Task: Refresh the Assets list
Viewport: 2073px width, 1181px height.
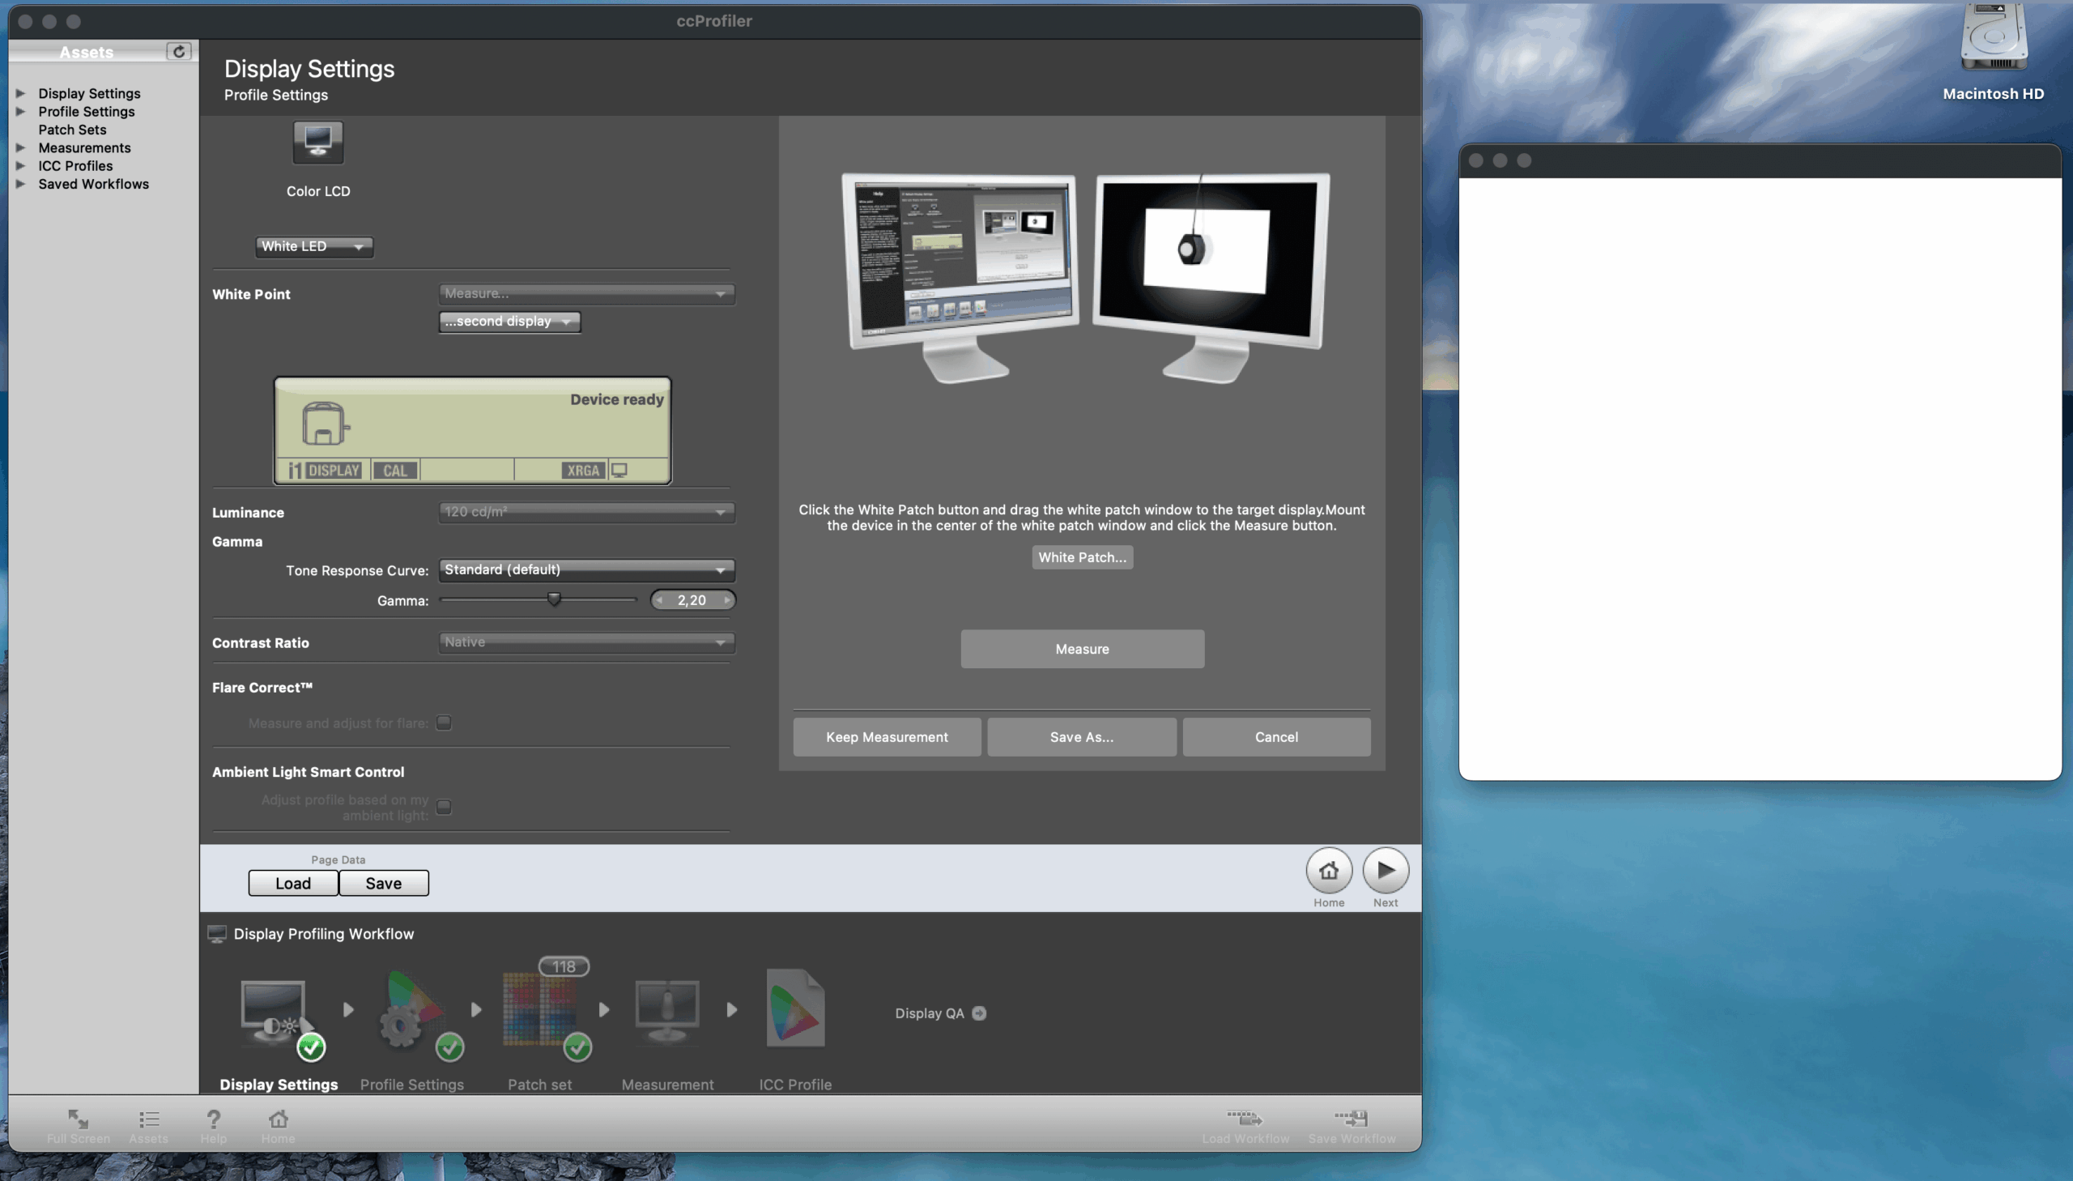Action: 178,51
